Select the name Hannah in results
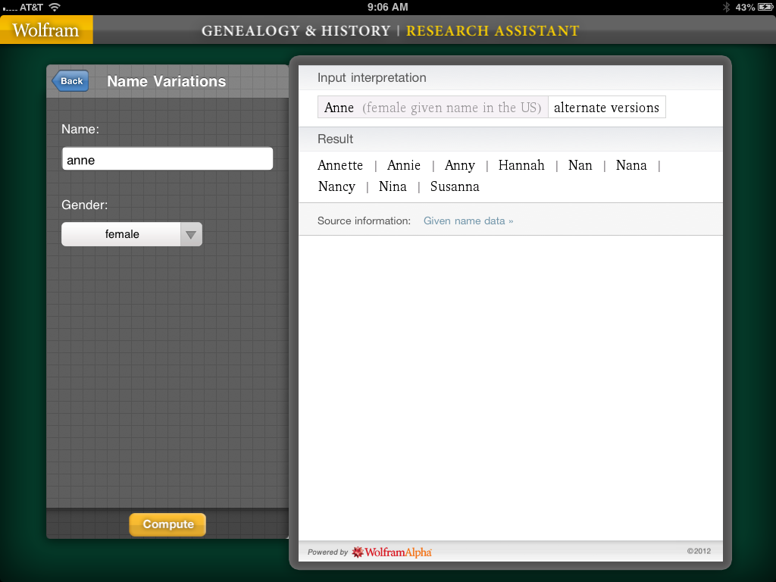The height and width of the screenshot is (582, 776). click(x=521, y=165)
